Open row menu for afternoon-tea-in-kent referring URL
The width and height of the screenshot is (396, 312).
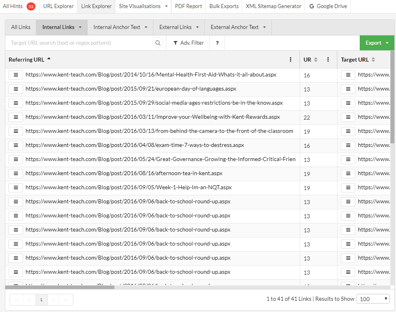[16, 174]
